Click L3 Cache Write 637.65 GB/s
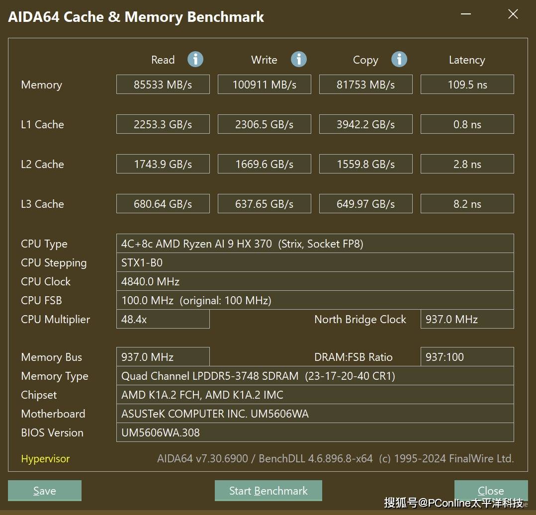Viewport: 536px width, 515px height. 264,204
